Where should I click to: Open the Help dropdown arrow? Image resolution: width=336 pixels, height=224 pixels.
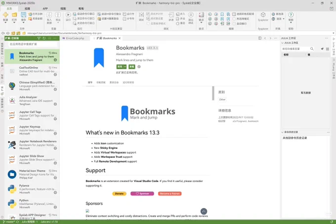pyautogui.click(x=291, y=23)
